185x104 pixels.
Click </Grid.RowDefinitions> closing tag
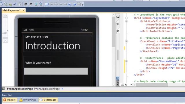point(156,31)
